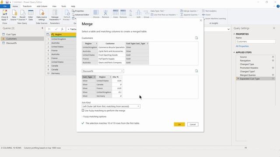
Task: Click Manage Parameters icon
Action: pos(55,15)
